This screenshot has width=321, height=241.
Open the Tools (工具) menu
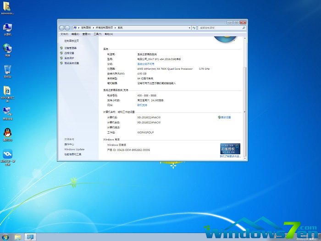point(97,34)
